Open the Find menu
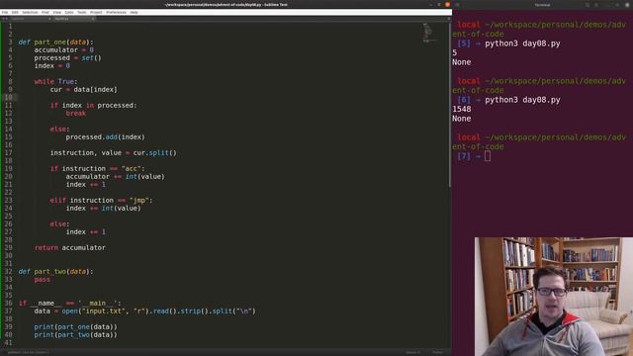The height and width of the screenshot is (356, 633). [x=45, y=12]
